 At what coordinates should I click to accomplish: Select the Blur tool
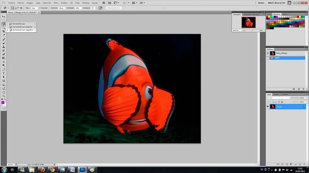(4, 62)
